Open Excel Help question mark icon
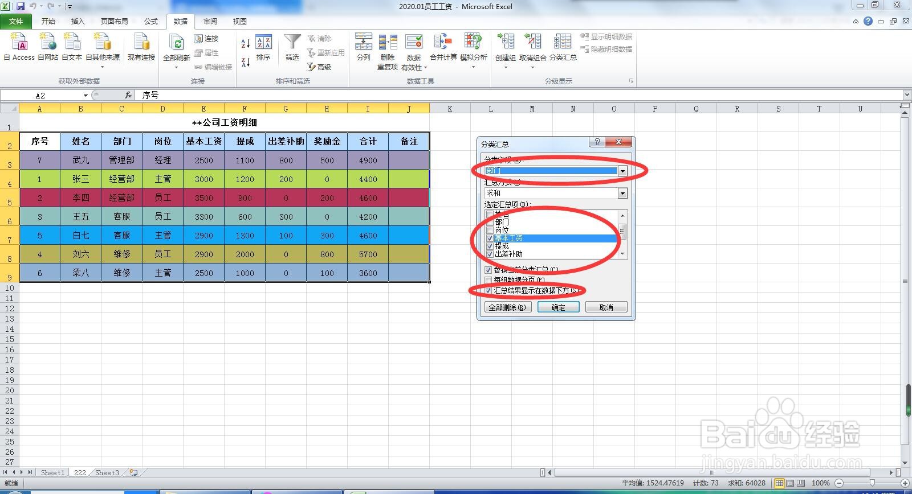Viewport: 912px width, 494px height. pyautogui.click(x=868, y=21)
